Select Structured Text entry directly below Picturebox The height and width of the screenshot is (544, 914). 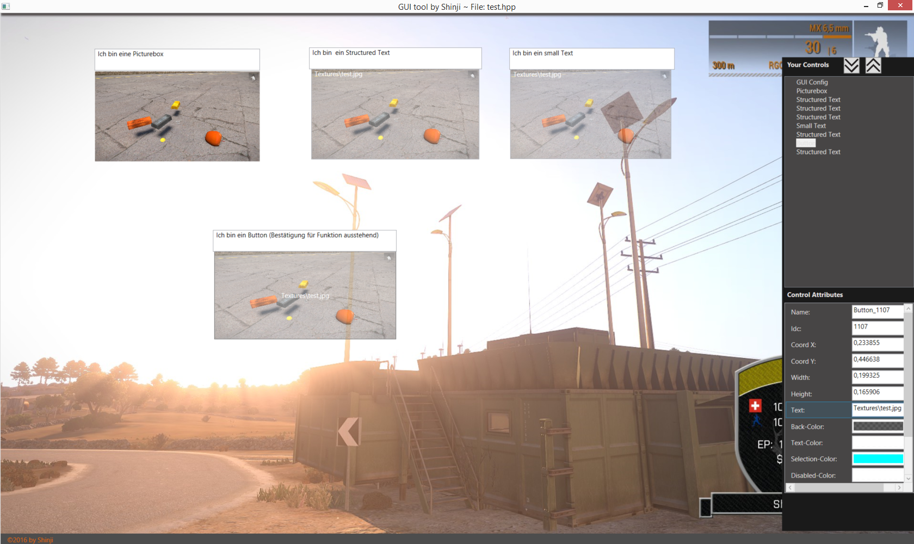point(818,100)
